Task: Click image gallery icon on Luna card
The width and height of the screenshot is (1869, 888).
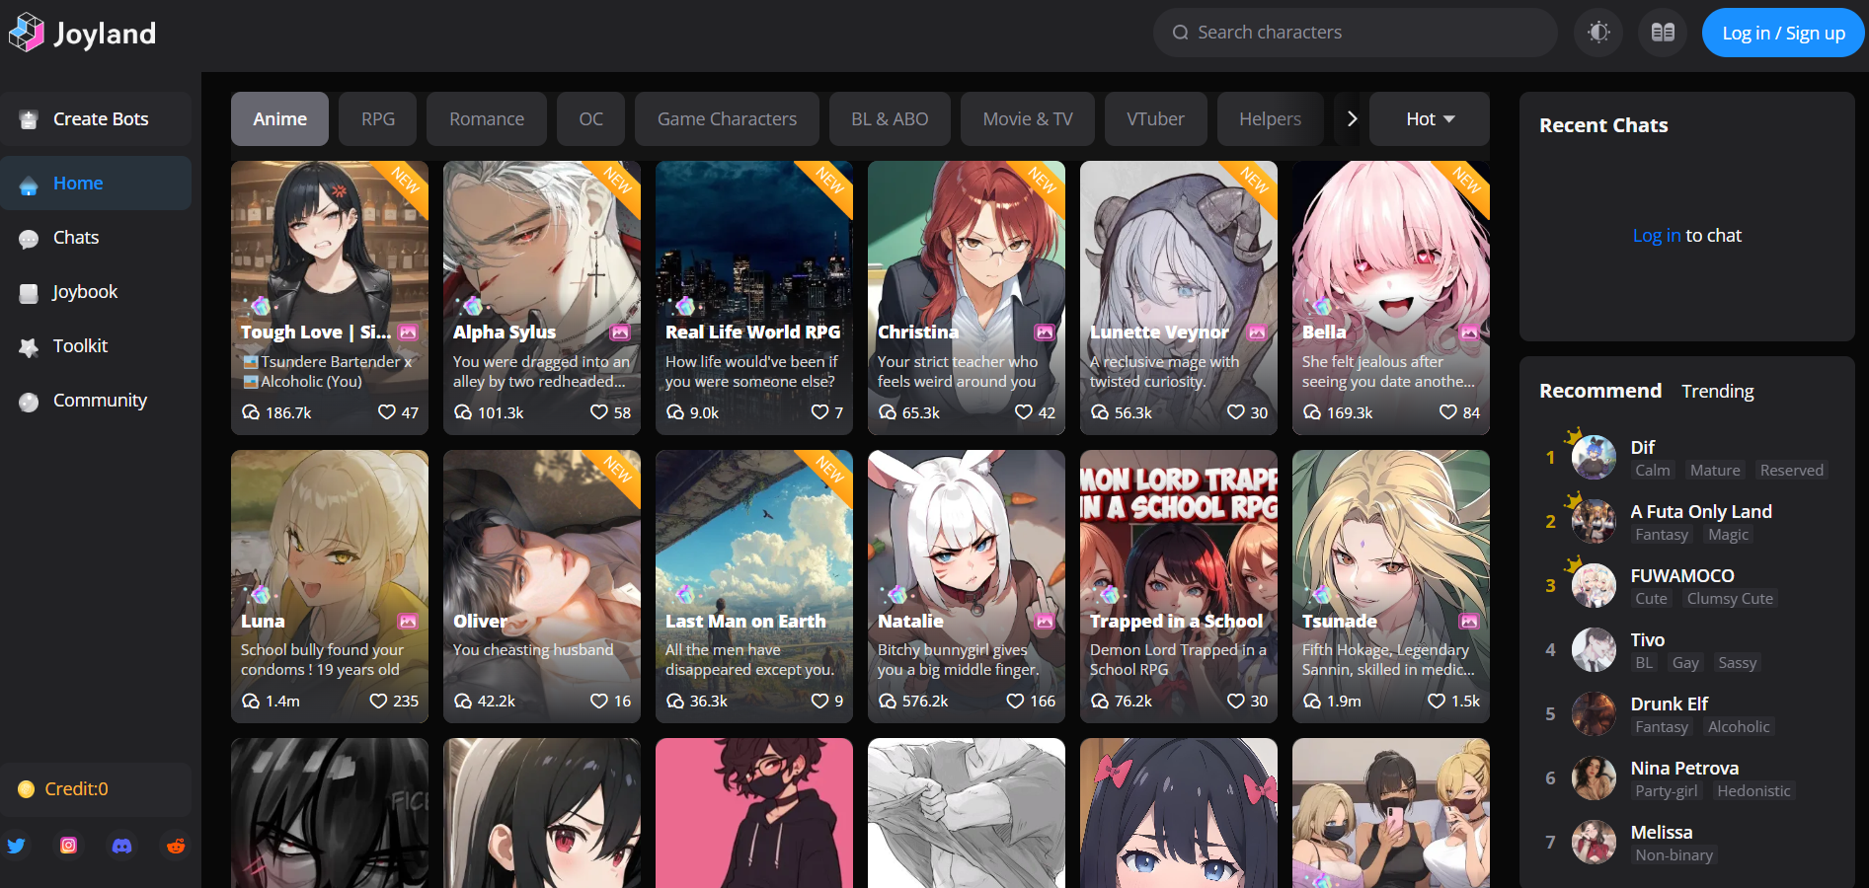Action: click(408, 622)
